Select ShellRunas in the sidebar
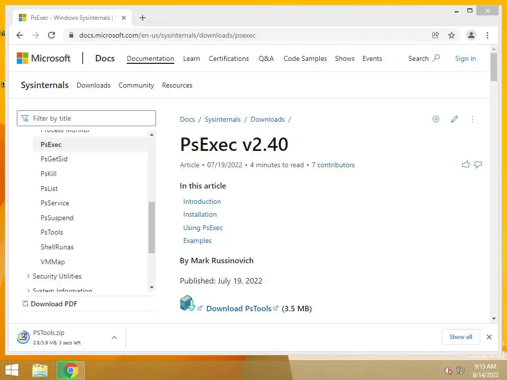The width and height of the screenshot is (507, 380). 57,247
